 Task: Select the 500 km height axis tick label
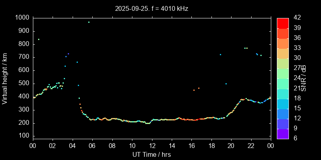tap(24, 84)
